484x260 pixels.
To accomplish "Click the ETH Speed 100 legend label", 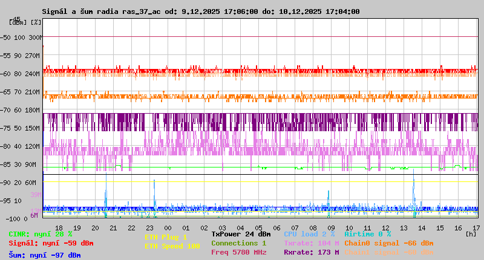I will pos(172,246).
